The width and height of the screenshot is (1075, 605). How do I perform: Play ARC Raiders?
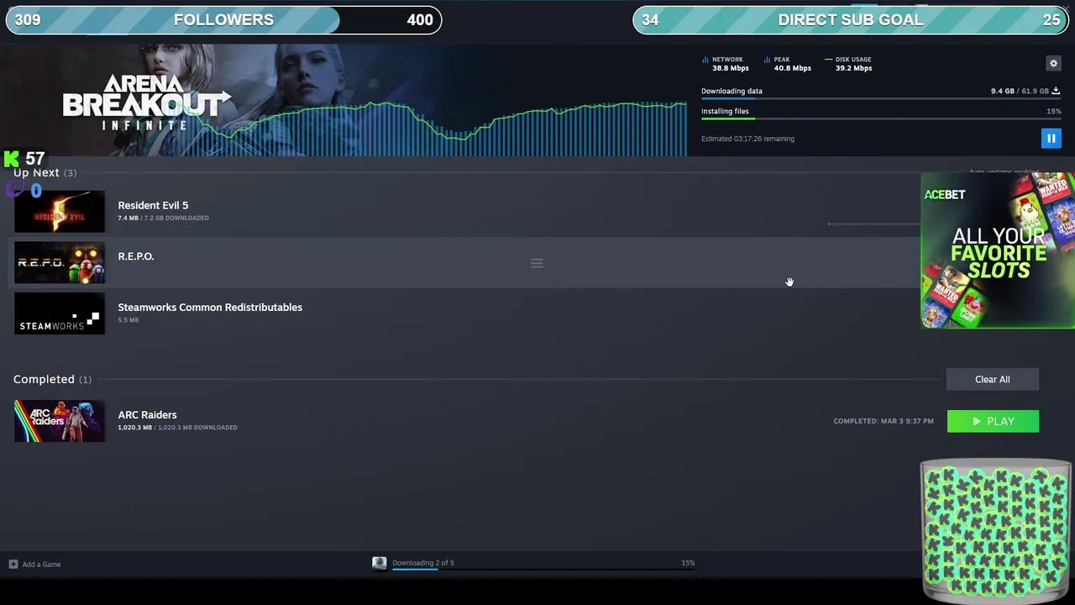(x=993, y=421)
